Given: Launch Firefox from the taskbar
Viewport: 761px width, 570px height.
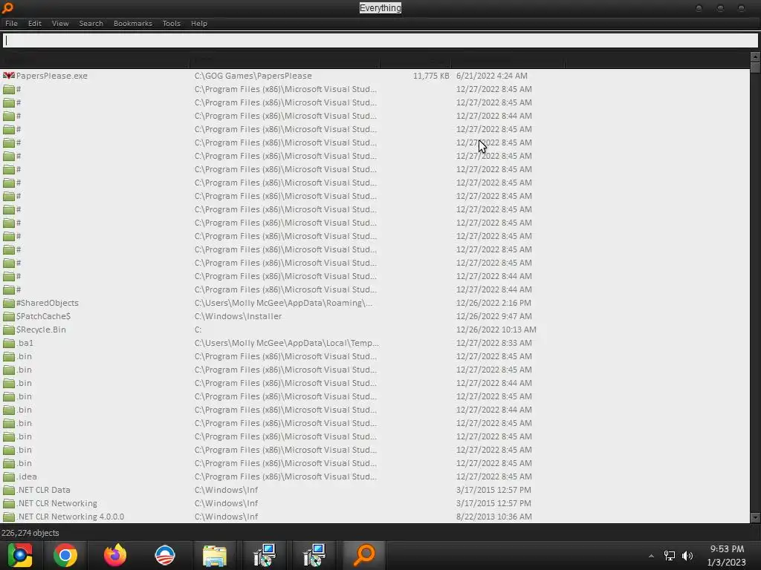Looking at the screenshot, I should click(115, 555).
